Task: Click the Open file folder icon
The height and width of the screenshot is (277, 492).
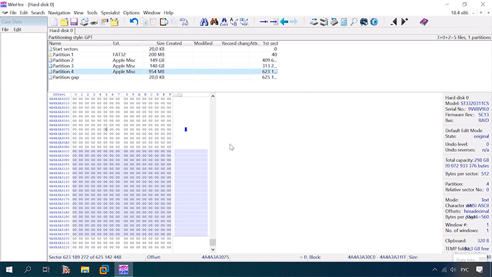Action: click(64, 22)
